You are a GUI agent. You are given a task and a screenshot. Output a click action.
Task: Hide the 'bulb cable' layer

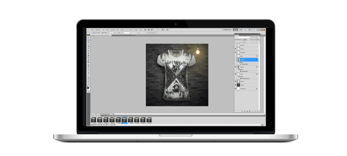coord(235,53)
